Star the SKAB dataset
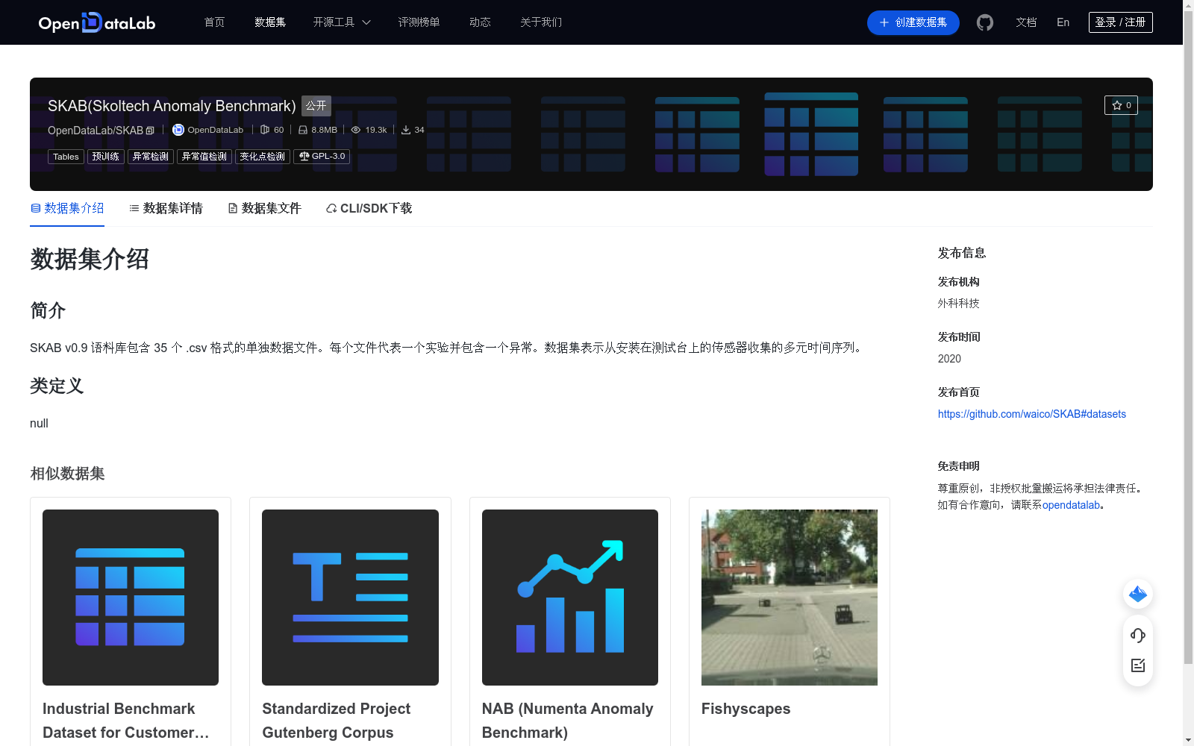 pos(1121,105)
